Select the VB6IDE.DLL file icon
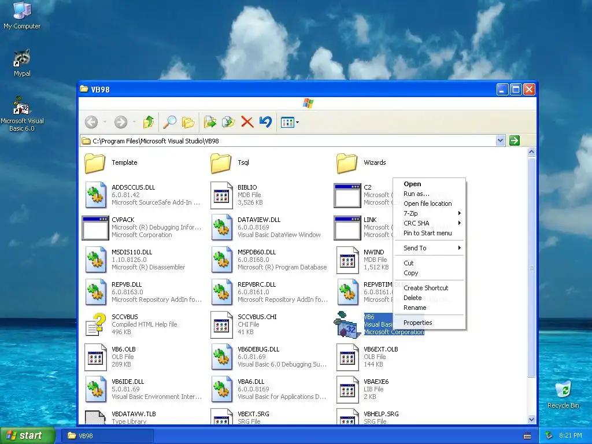Viewport: 592px width, 444px height. tap(95, 390)
